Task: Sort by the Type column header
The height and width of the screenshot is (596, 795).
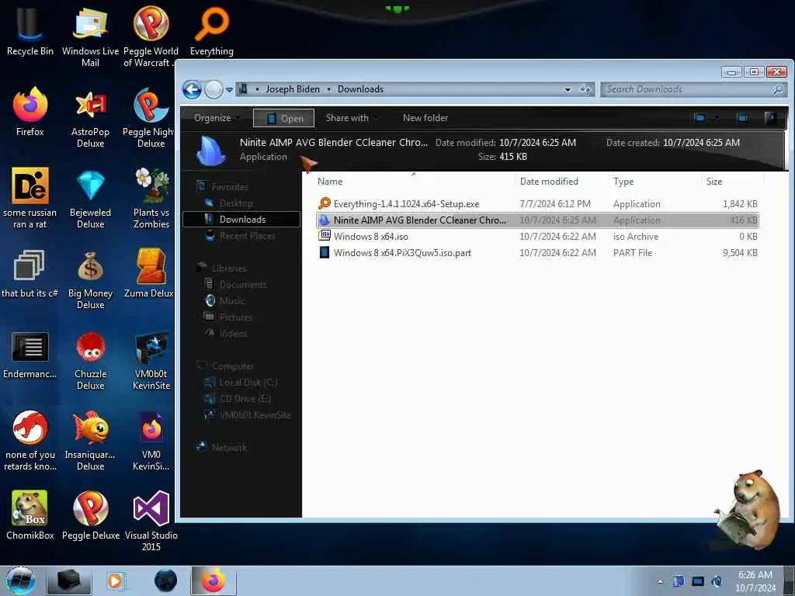Action: point(654,182)
